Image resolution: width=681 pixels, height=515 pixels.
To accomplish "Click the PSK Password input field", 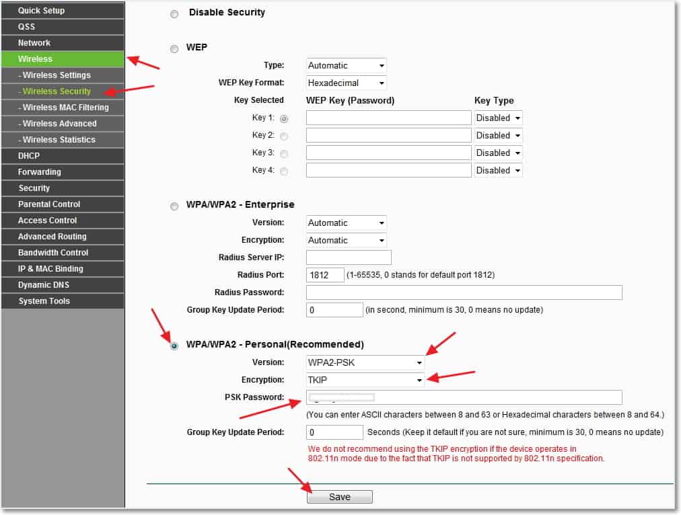I will tap(464, 397).
